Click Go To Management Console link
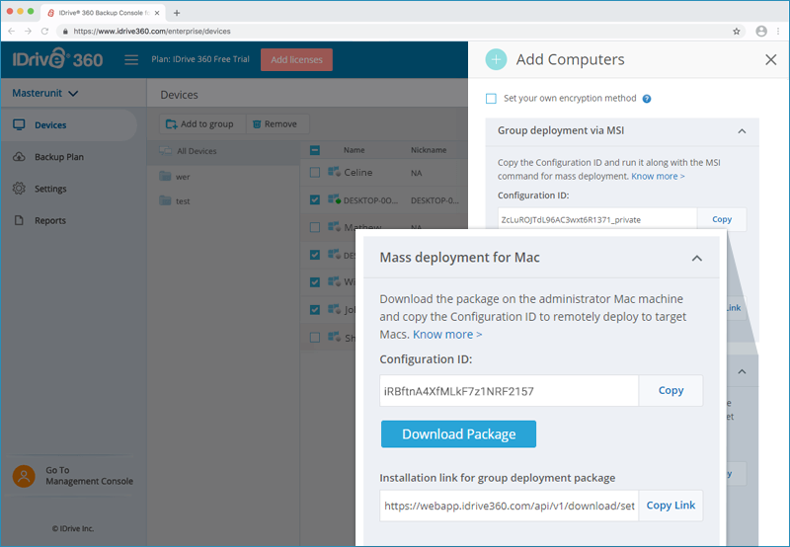Viewport: 790px width, 547px height. 89,476
